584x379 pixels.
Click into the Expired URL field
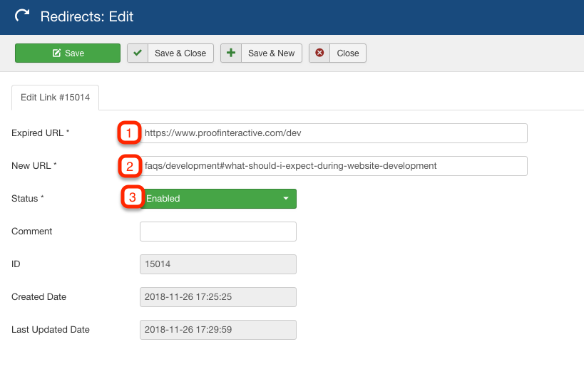tap(333, 133)
